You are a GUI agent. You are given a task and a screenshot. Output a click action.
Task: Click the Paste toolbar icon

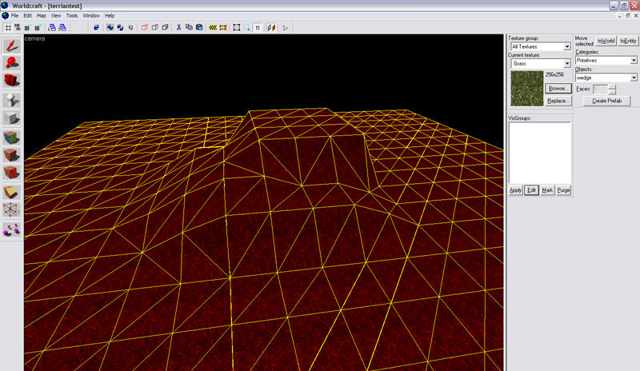[199, 27]
